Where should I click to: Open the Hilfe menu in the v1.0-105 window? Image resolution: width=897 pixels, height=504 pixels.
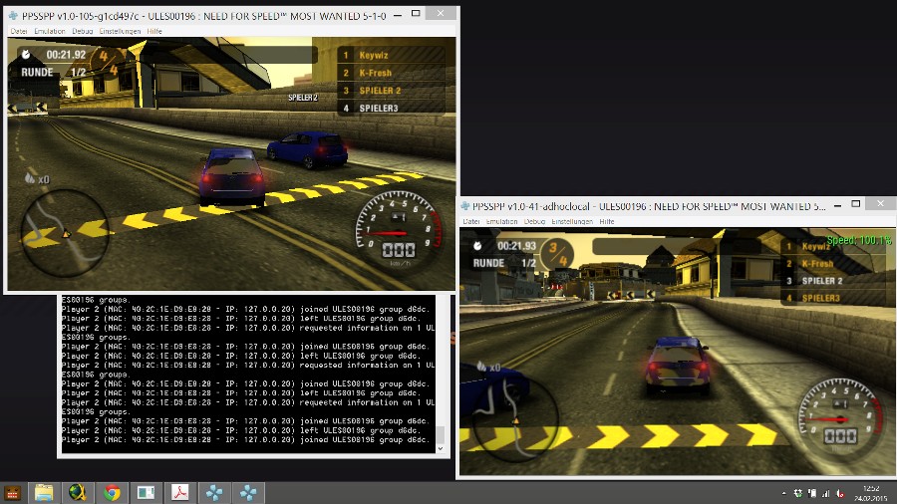(x=154, y=31)
